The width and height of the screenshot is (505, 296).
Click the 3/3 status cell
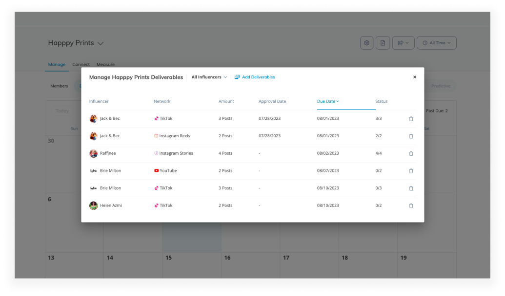pos(379,119)
